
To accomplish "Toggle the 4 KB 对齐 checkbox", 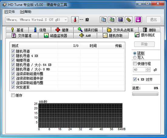I will [135, 79].
